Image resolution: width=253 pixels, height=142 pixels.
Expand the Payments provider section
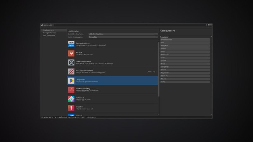pyautogui.click(x=185, y=73)
